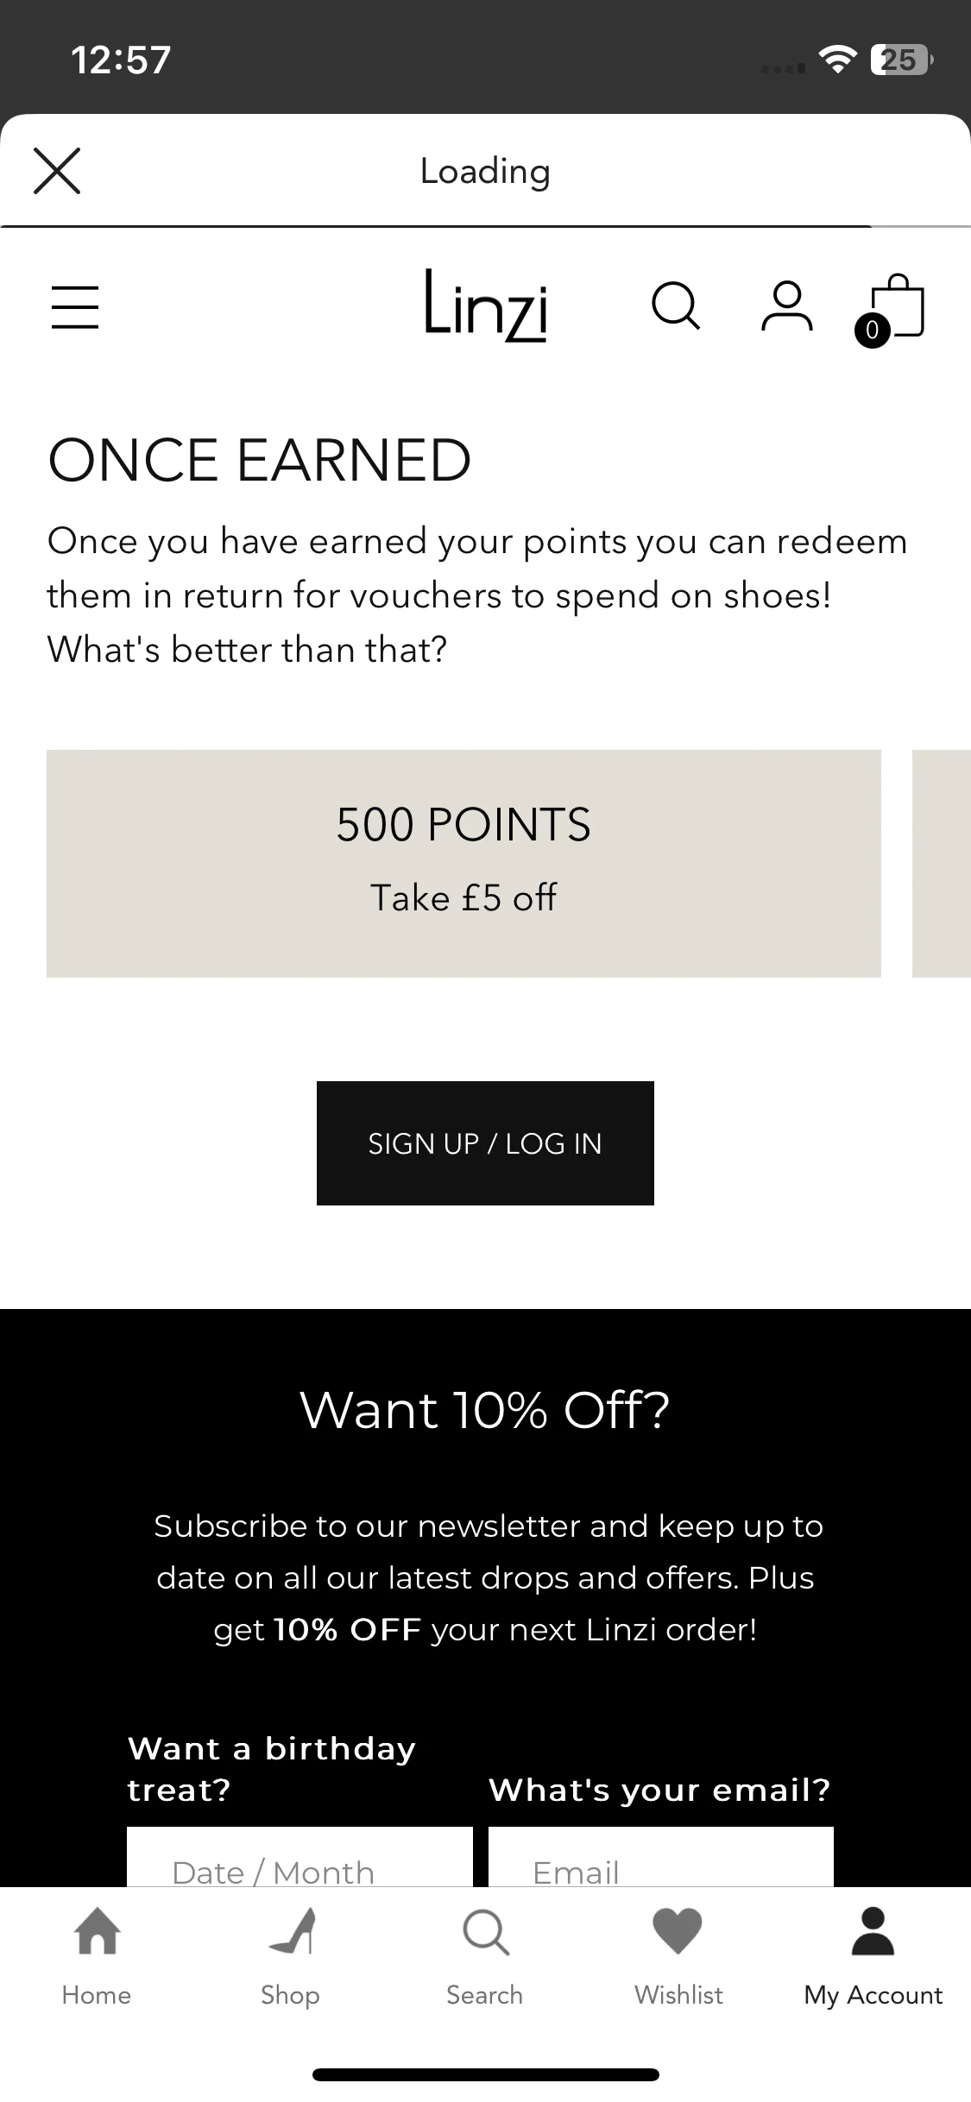971x2102 pixels.
Task: Tap the Wi-Fi status icon
Action: coord(837,60)
